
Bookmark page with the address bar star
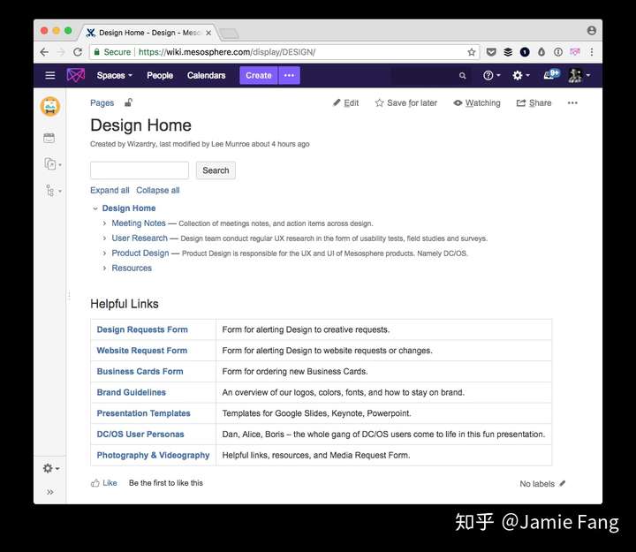[472, 52]
